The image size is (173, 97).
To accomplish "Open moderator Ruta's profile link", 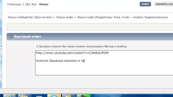I will 117,17.
